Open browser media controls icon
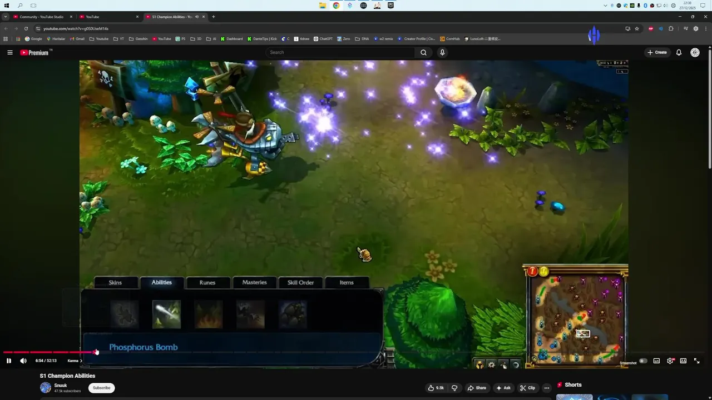The height and width of the screenshot is (400, 712). (x=685, y=28)
